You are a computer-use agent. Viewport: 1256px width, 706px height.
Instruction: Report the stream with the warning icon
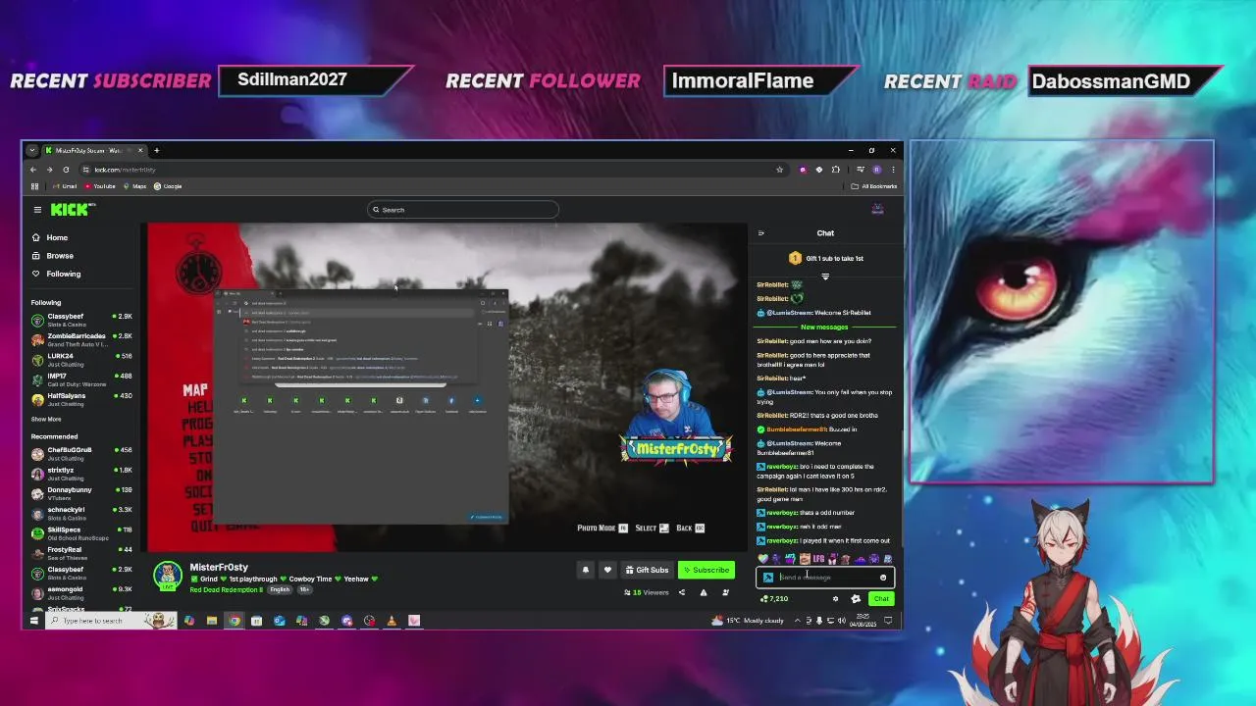coord(704,592)
